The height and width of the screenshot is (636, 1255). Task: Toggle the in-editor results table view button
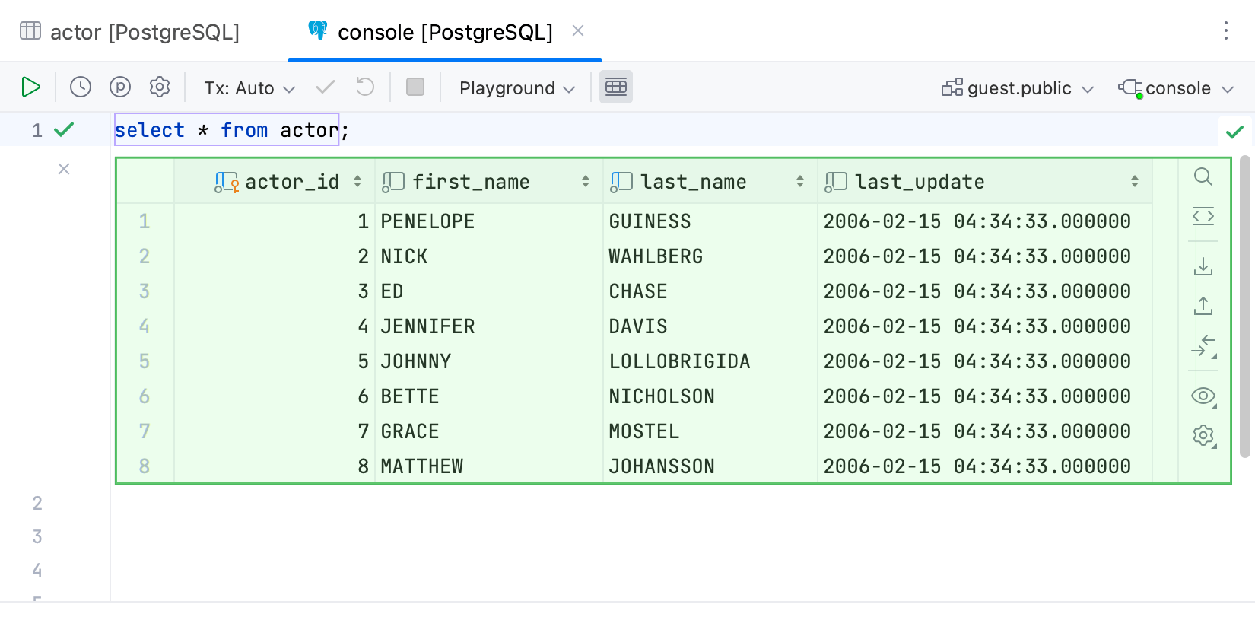point(616,87)
